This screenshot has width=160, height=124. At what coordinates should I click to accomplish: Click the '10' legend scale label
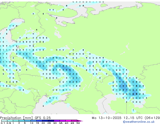point(32,123)
